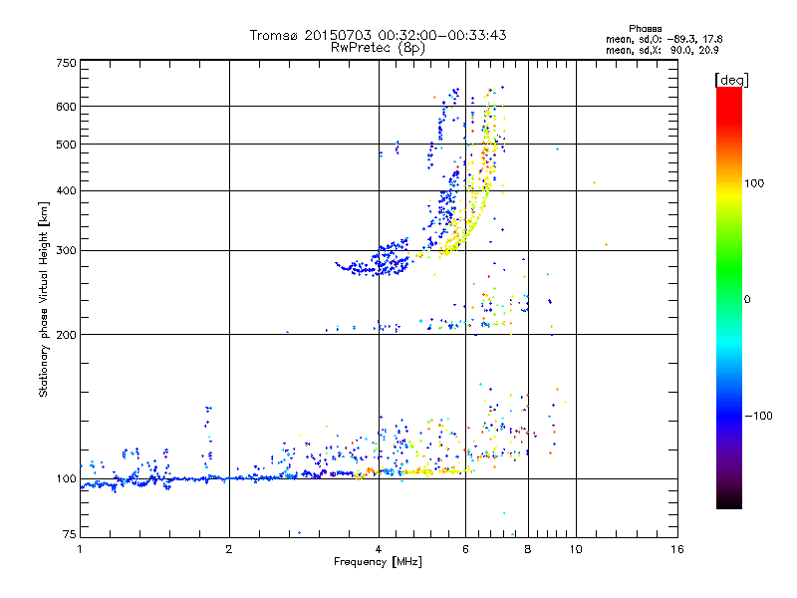
Task: Click the x-axis label '1'
Action: click(x=80, y=549)
